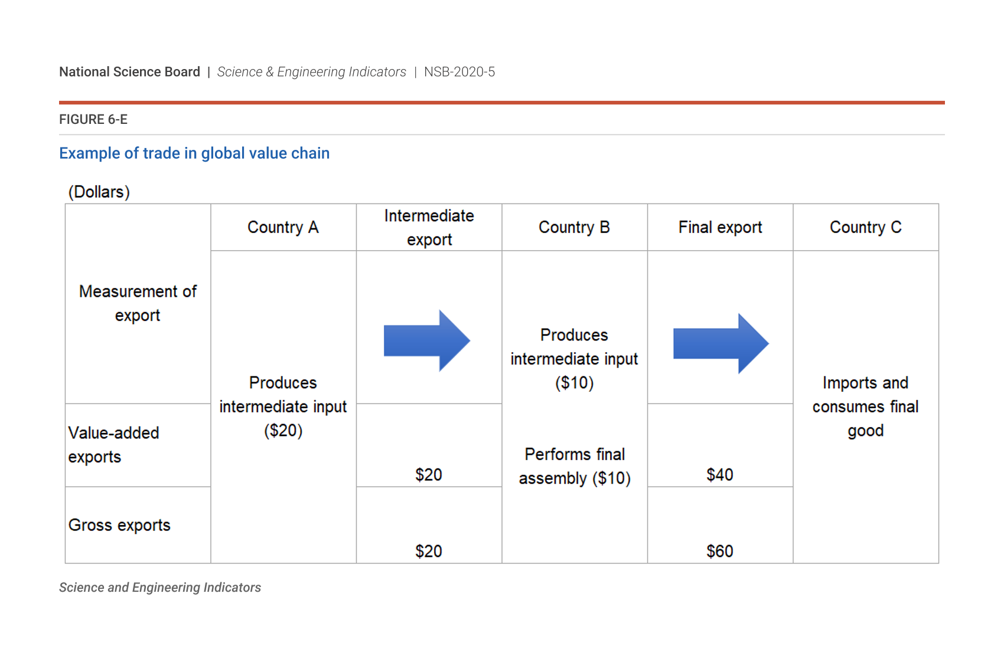This screenshot has height=659, width=1004.
Task: Click the figure title 'Example of trade in global value chain'
Action: [194, 153]
